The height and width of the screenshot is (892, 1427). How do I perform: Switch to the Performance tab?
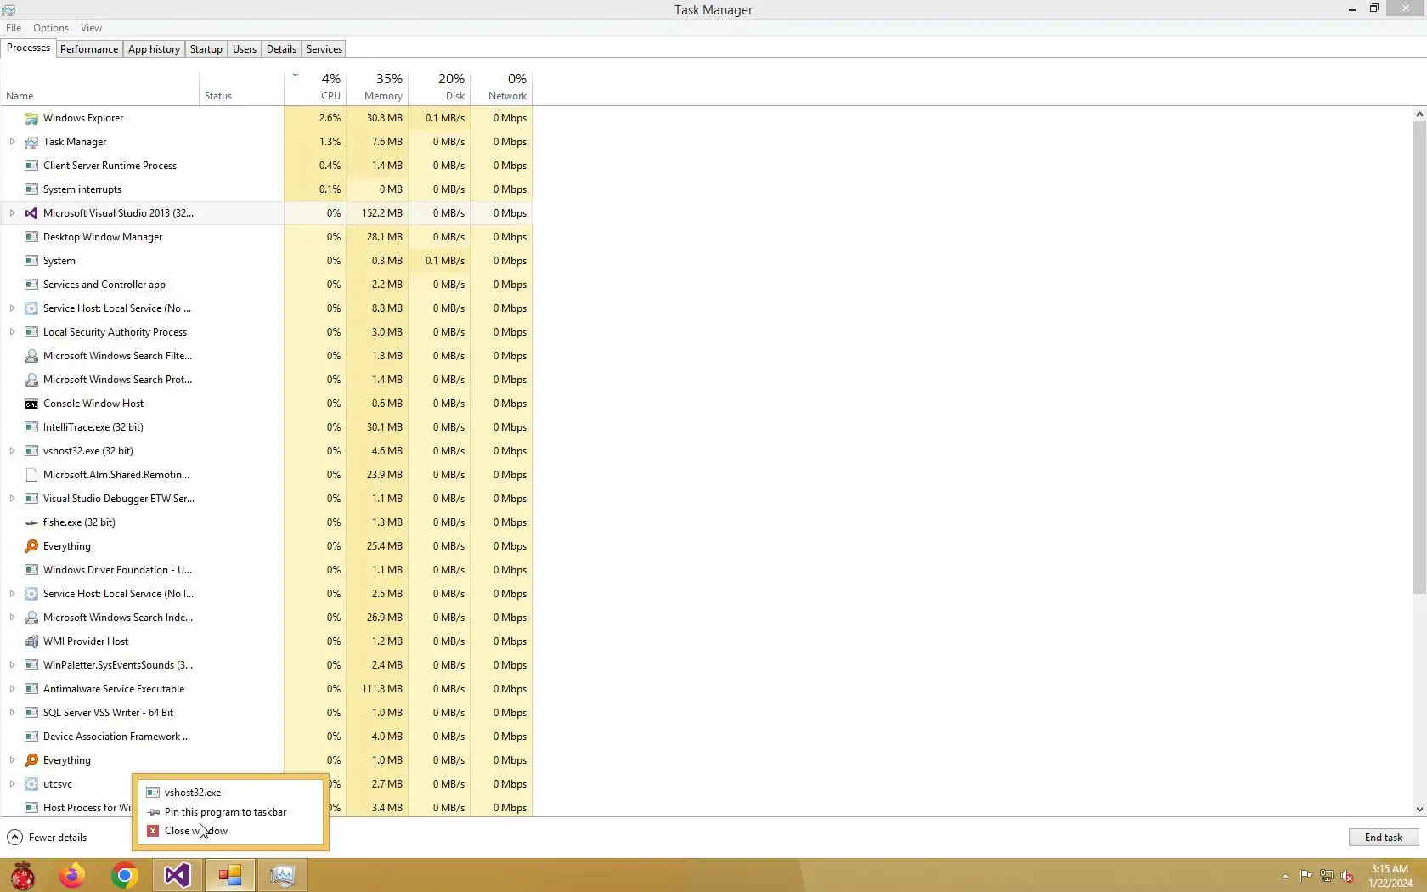(x=89, y=49)
